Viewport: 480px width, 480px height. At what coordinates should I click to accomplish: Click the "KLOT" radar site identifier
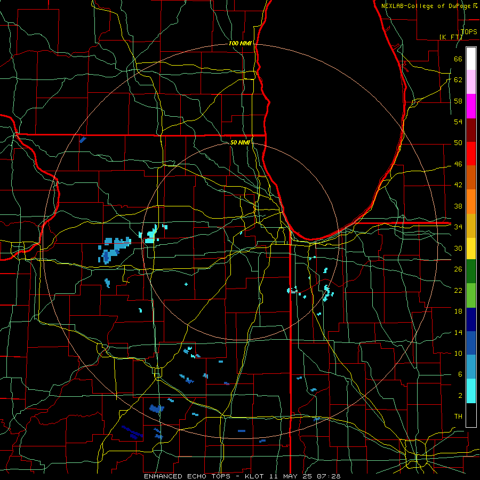(255, 476)
